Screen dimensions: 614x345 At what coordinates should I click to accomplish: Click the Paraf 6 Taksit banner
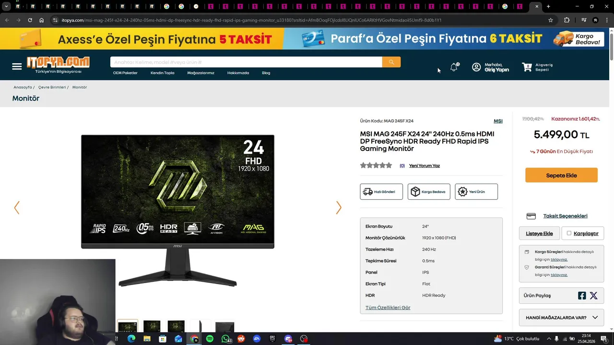click(446, 39)
